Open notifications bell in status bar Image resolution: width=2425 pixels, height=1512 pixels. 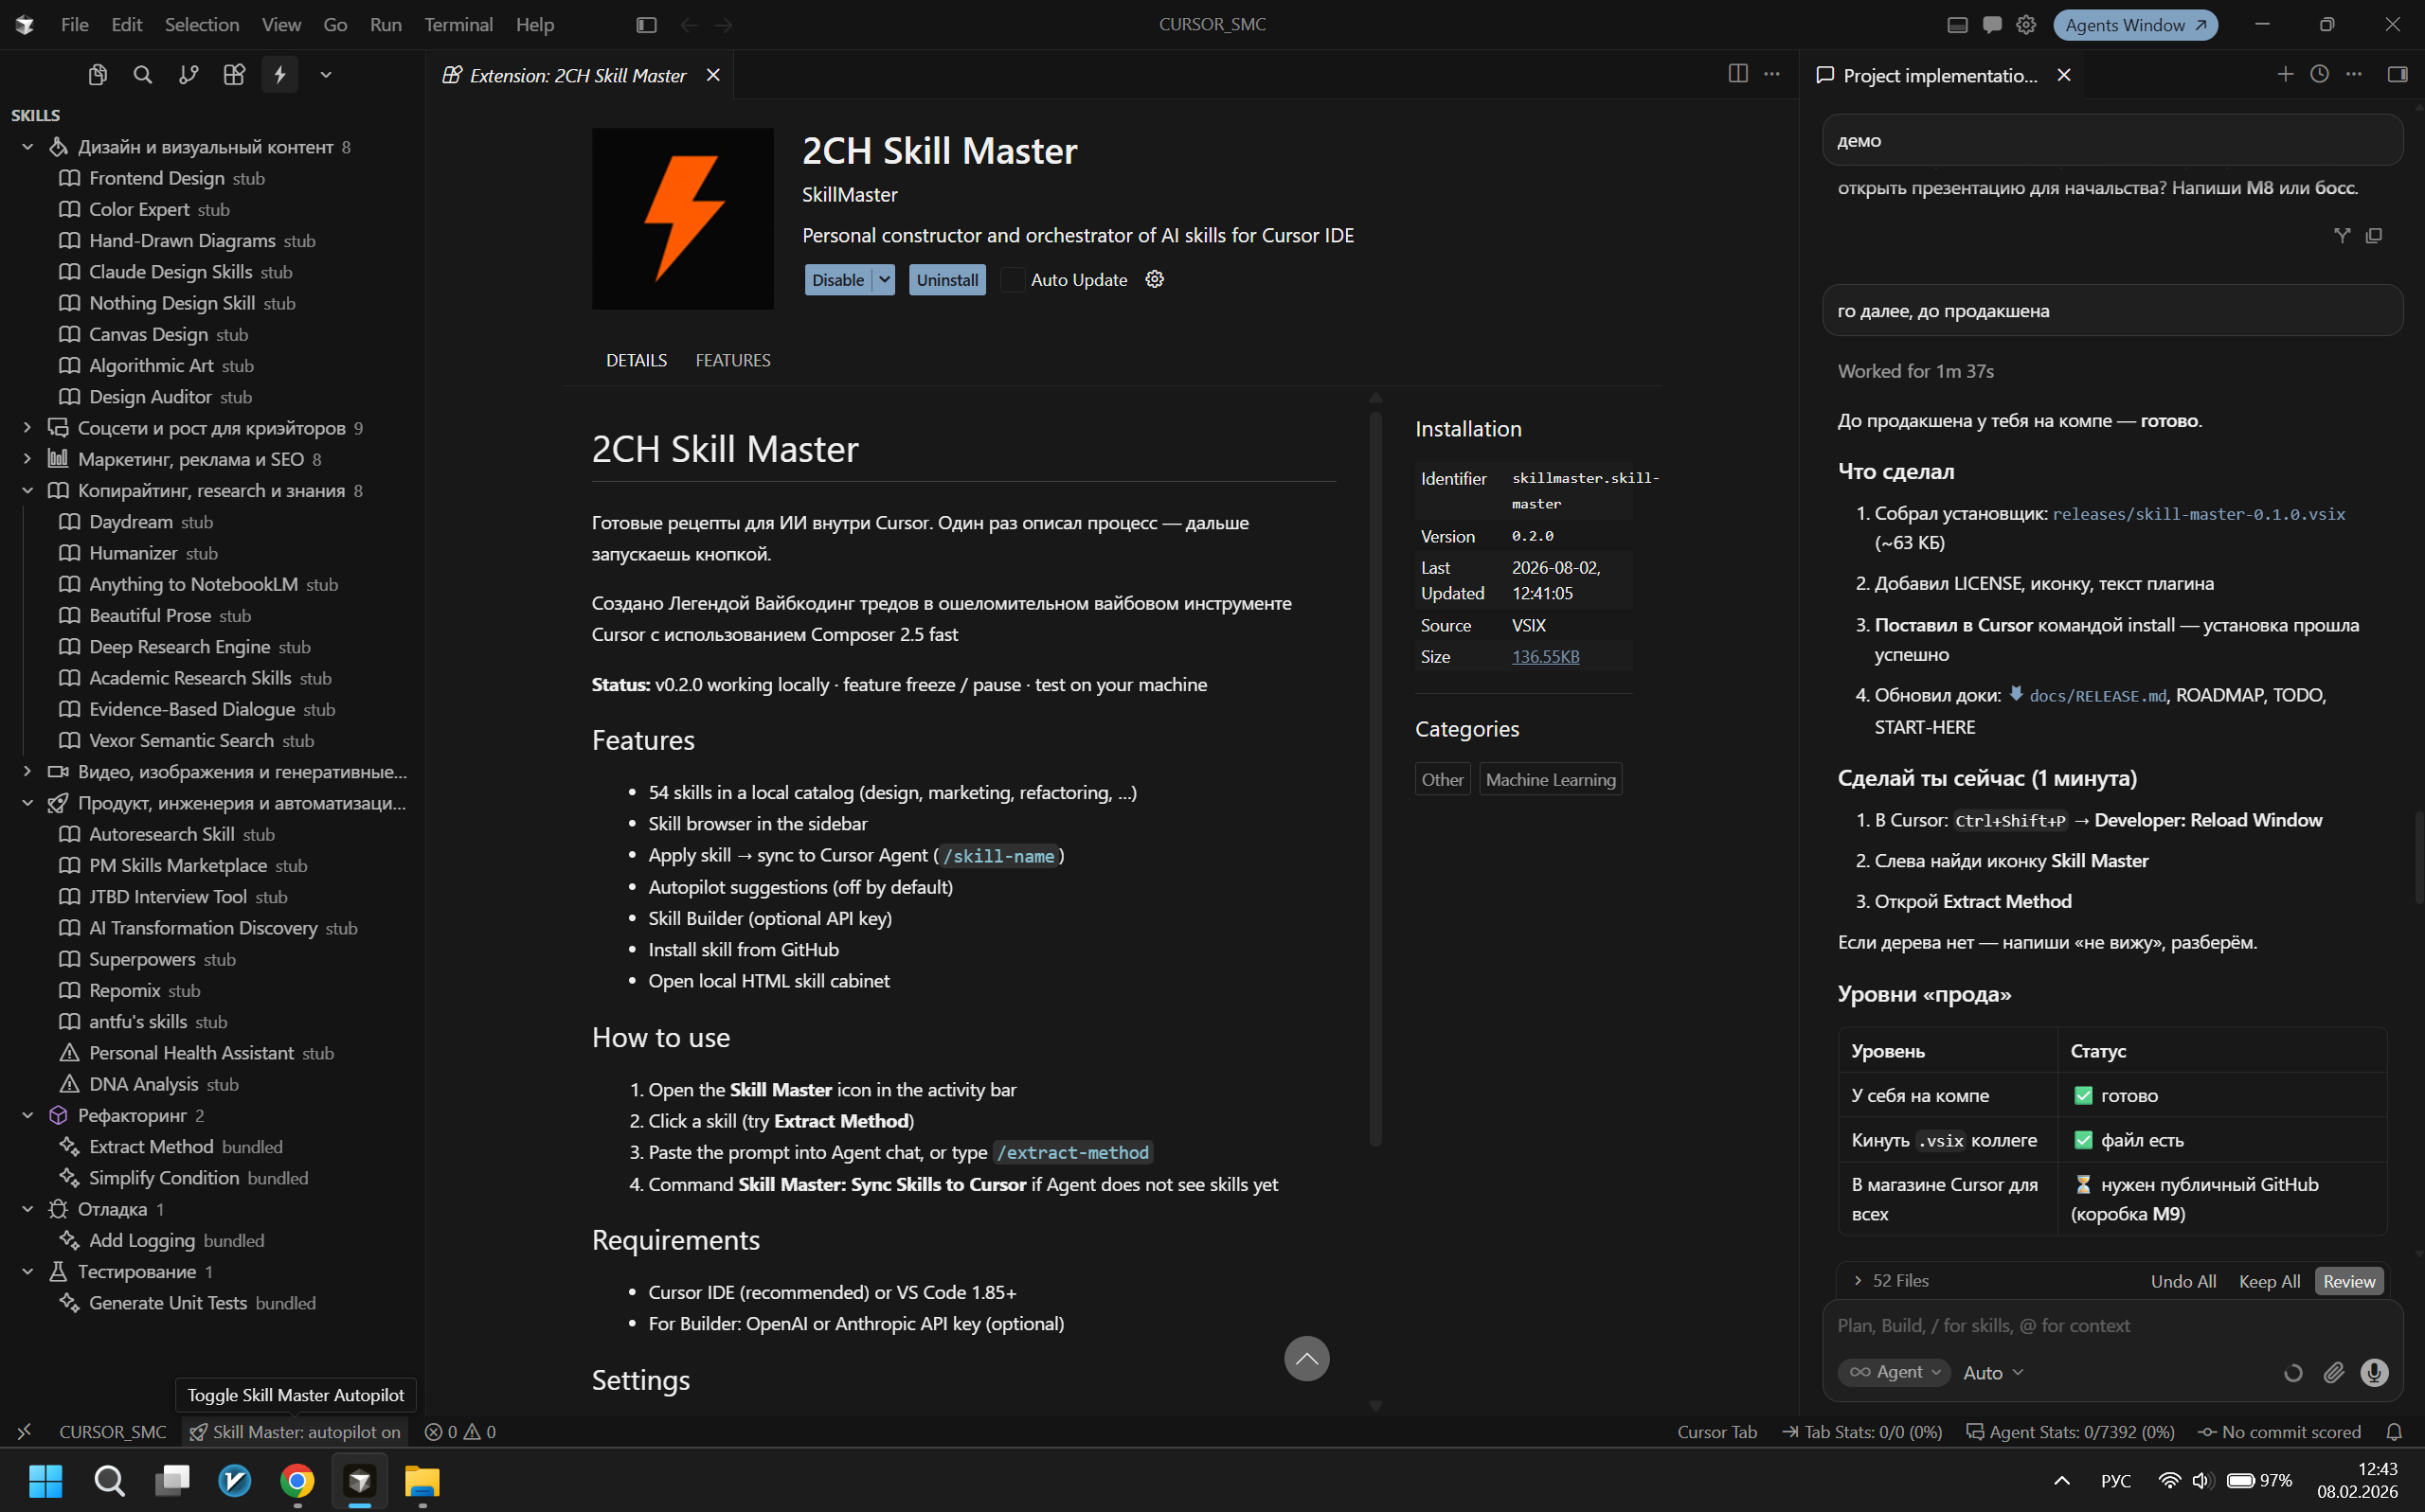[2394, 1432]
